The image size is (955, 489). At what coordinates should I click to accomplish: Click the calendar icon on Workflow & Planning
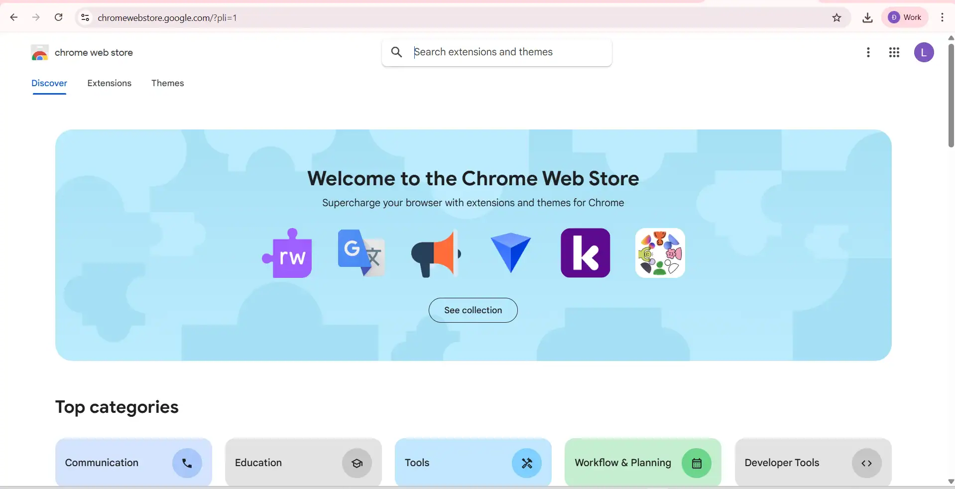coord(697,463)
